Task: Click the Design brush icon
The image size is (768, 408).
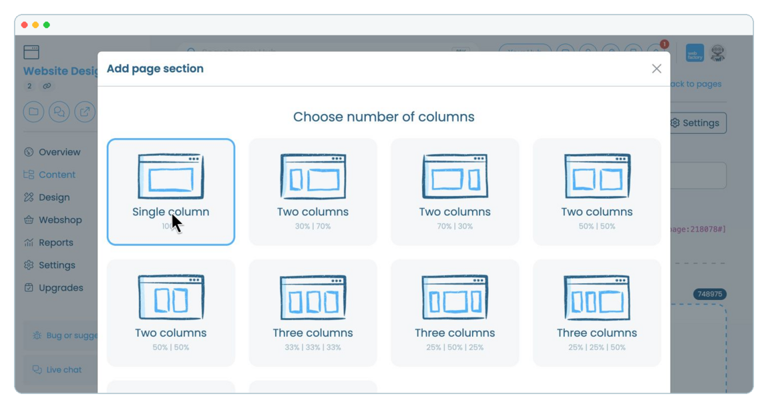Action: [x=29, y=197]
